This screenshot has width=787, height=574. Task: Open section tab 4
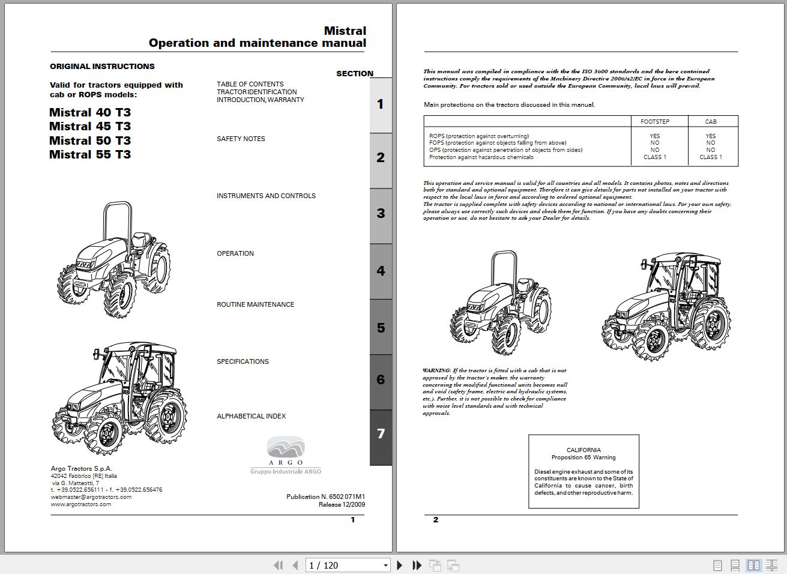pos(381,271)
